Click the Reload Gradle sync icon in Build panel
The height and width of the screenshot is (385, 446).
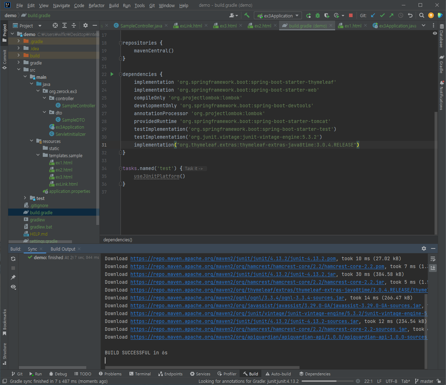(13, 259)
